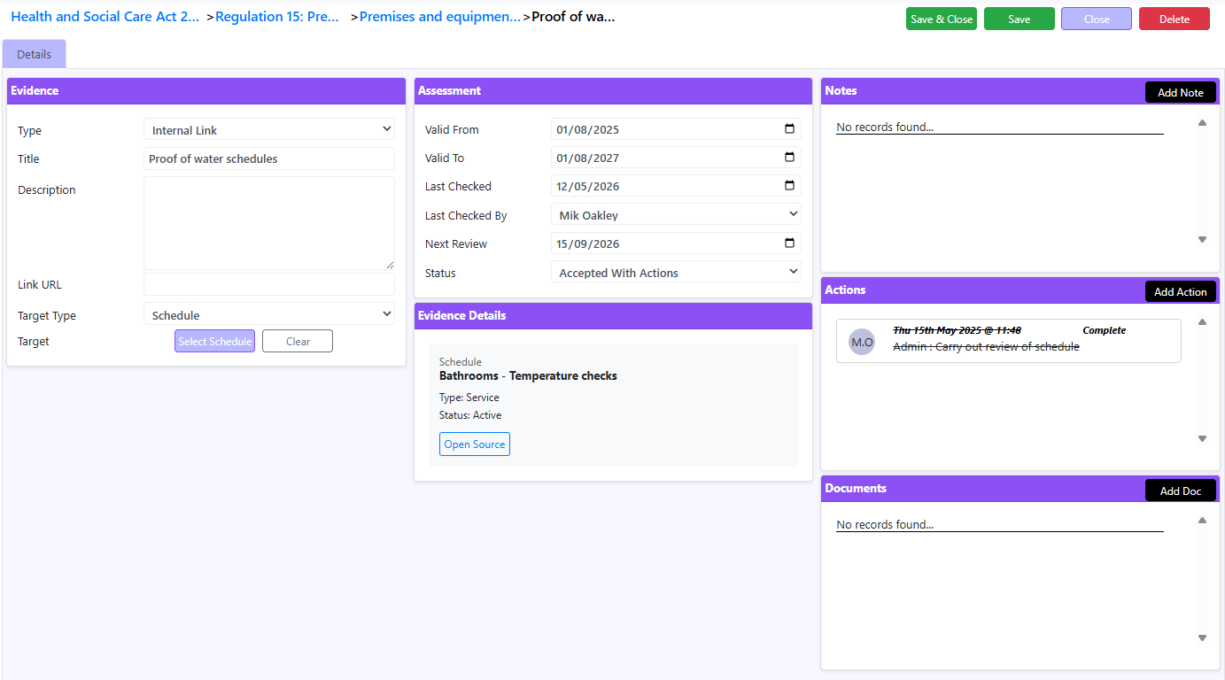
Task: Open the Valid From calendar picker icon
Action: pos(789,129)
